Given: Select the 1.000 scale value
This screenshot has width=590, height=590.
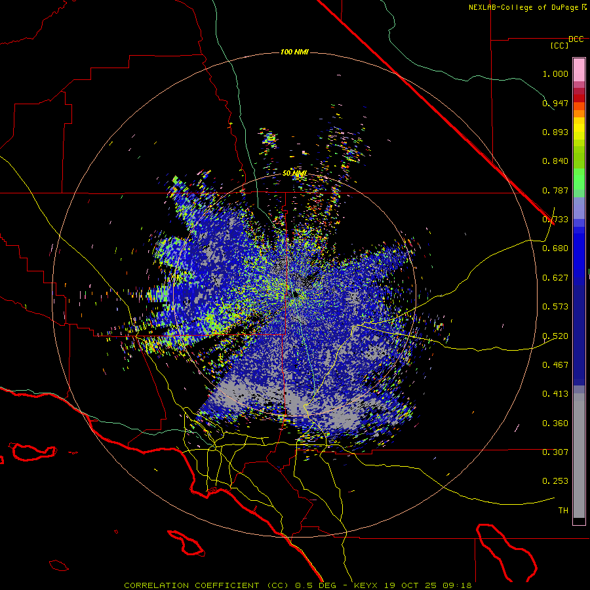Looking at the screenshot, I should click(x=555, y=73).
